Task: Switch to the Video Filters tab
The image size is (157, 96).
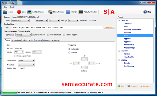Action: (x=16, y=40)
